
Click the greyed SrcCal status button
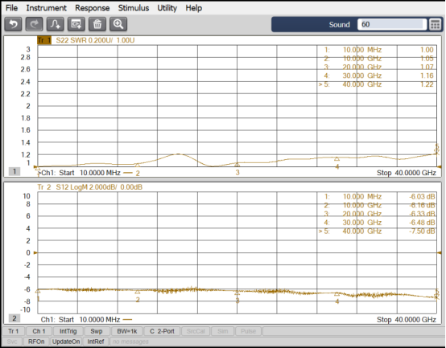click(196, 331)
